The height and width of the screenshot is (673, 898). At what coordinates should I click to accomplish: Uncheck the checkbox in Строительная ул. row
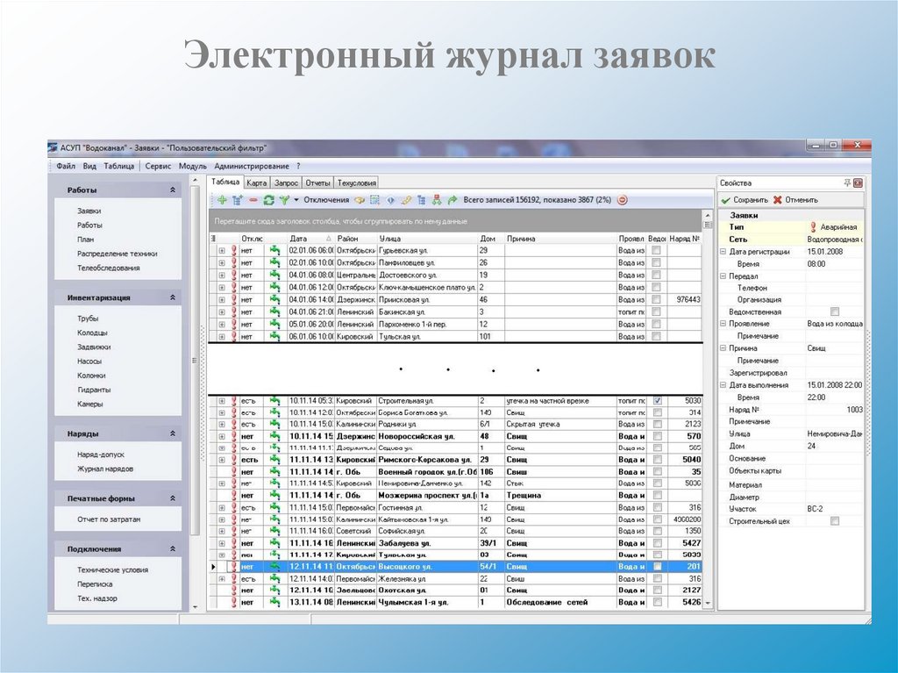coord(657,401)
